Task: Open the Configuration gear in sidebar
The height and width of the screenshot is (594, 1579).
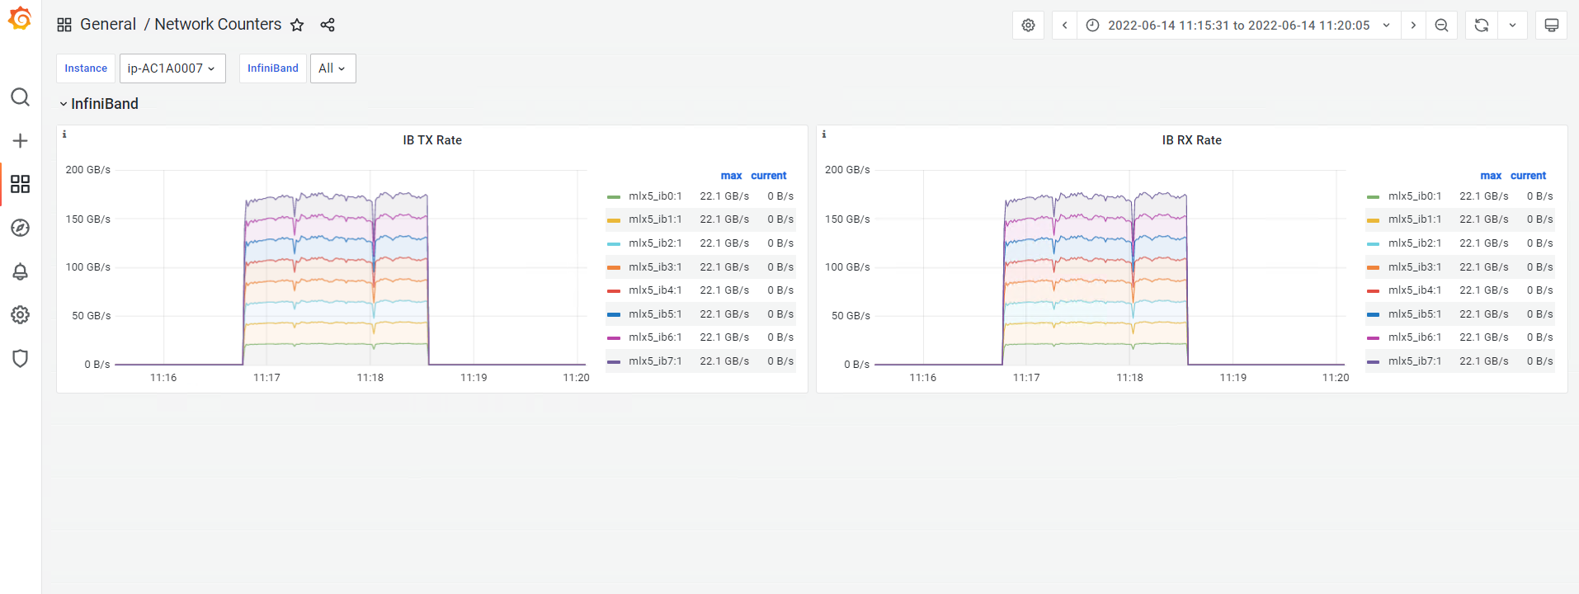Action: (20, 314)
